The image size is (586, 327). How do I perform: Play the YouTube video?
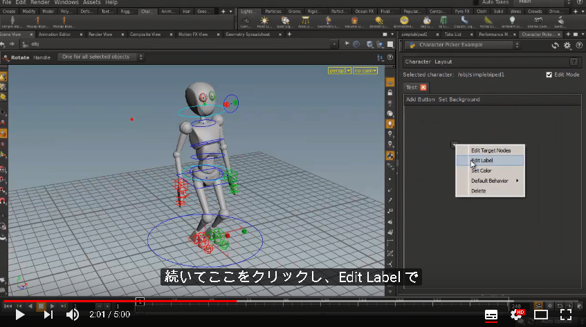[19, 315]
